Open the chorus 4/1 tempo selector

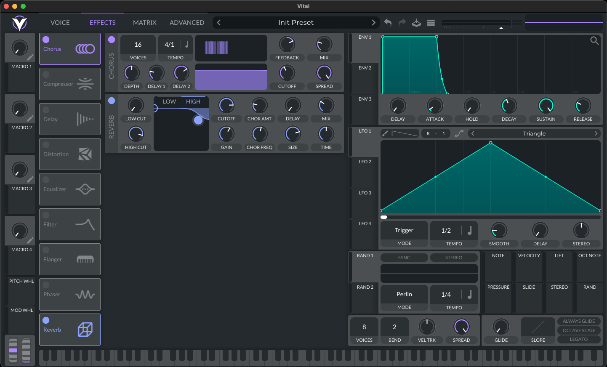click(169, 44)
